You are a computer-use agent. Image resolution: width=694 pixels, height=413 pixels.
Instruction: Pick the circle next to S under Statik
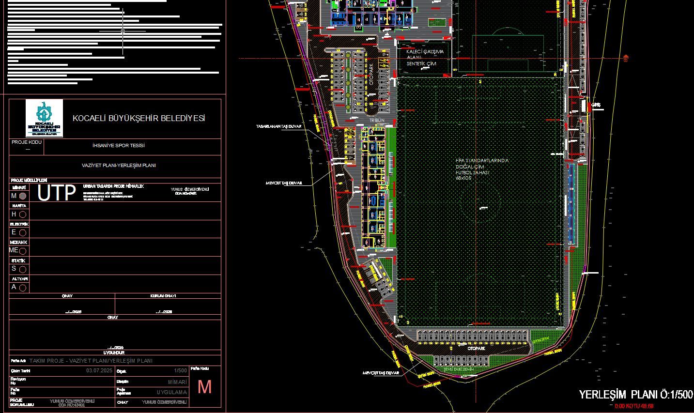pyautogui.click(x=23, y=269)
